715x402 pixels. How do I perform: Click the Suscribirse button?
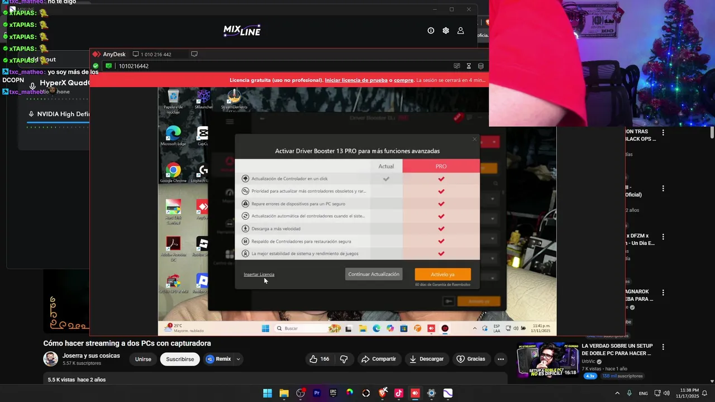(180, 359)
